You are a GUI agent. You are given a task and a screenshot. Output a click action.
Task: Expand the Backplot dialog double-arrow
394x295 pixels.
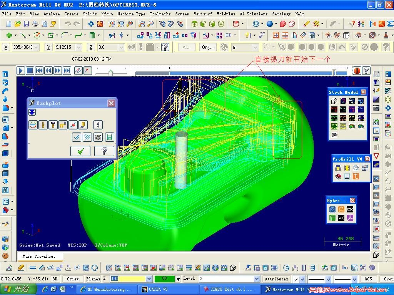coord(32,112)
